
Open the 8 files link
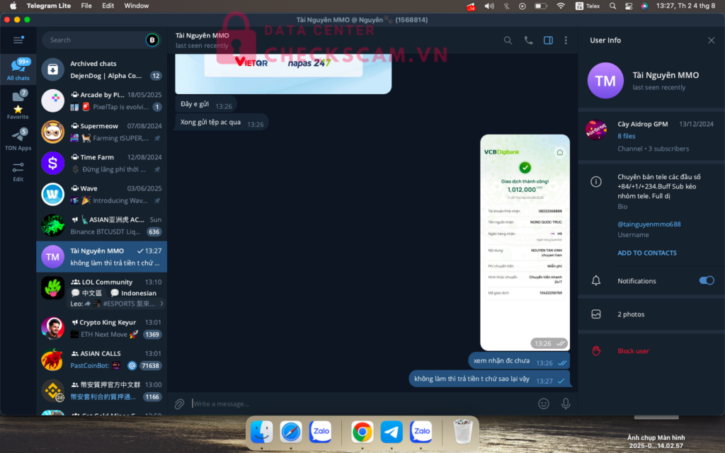click(626, 136)
